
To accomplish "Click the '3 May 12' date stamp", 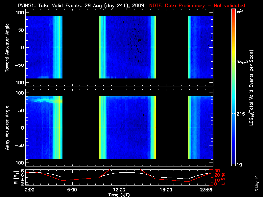I will 257,184.
